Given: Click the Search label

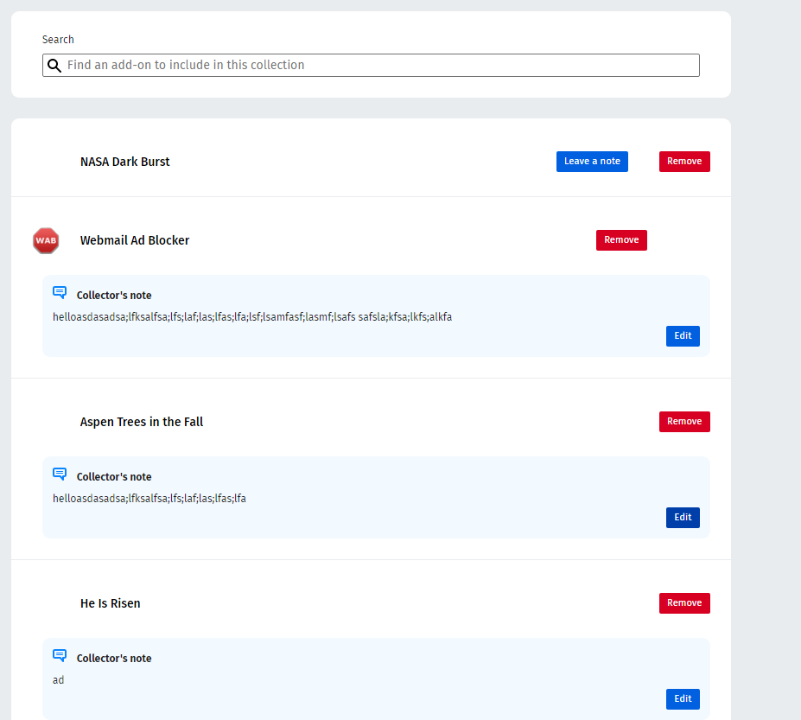Looking at the screenshot, I should pyautogui.click(x=58, y=40).
